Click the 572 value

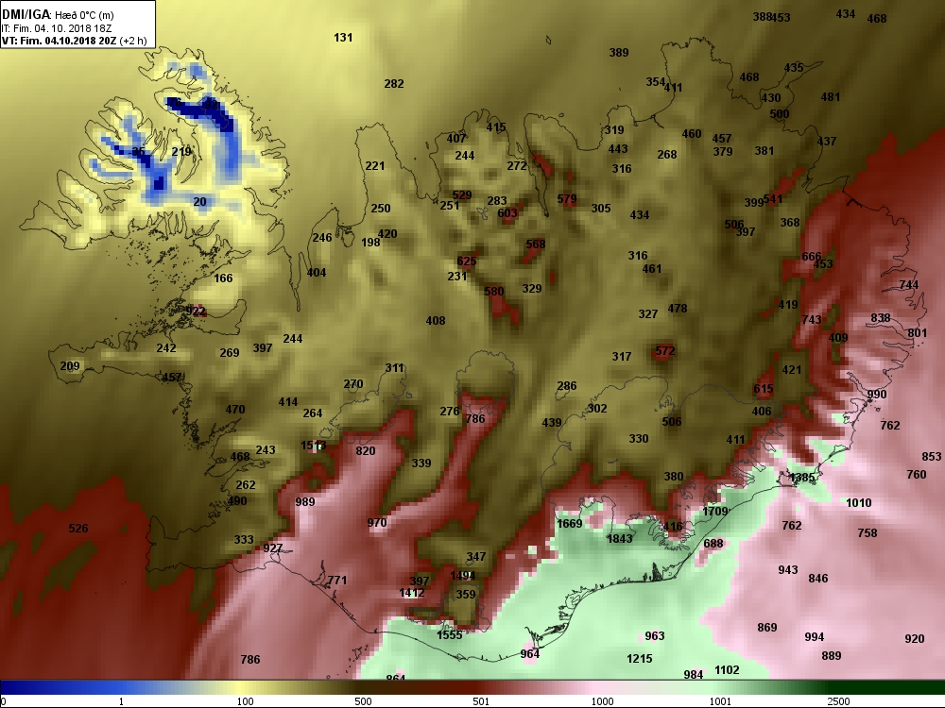click(x=664, y=350)
